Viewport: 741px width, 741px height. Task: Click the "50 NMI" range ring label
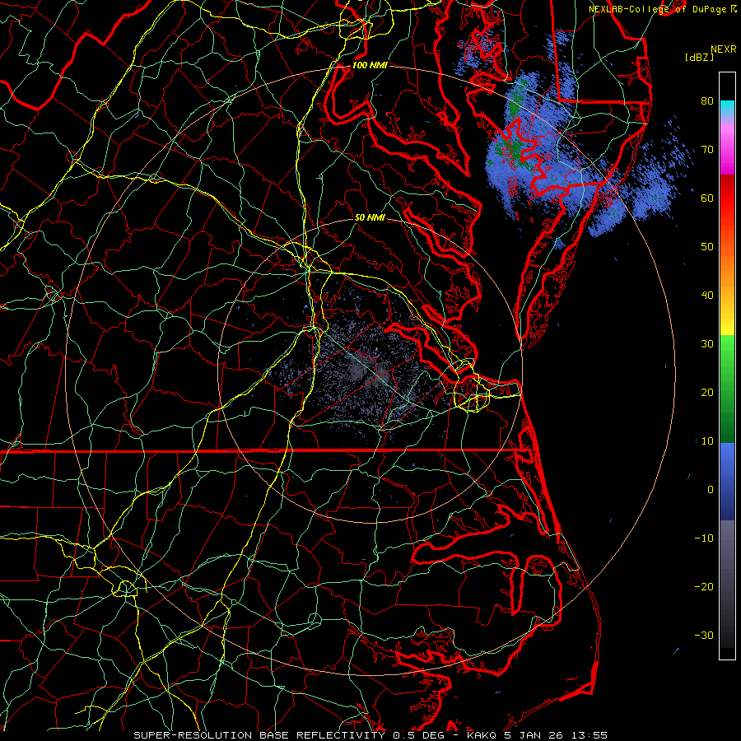tap(370, 217)
